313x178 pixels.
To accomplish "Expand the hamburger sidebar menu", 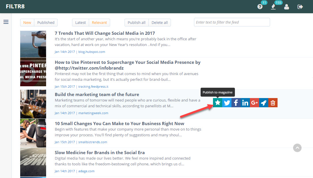I will click(x=6, y=22).
